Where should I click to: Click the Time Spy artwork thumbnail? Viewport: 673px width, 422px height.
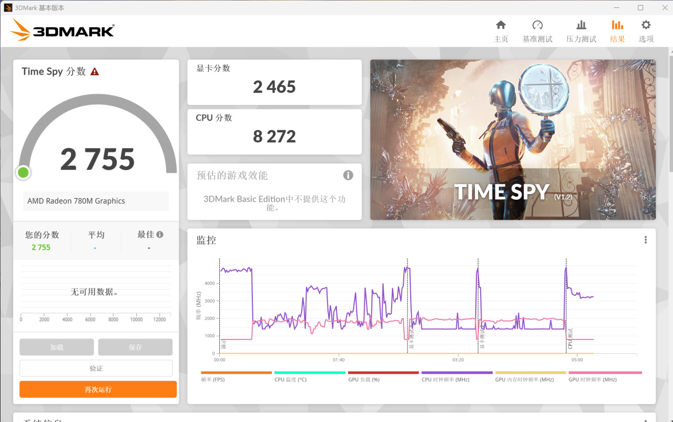click(513, 139)
